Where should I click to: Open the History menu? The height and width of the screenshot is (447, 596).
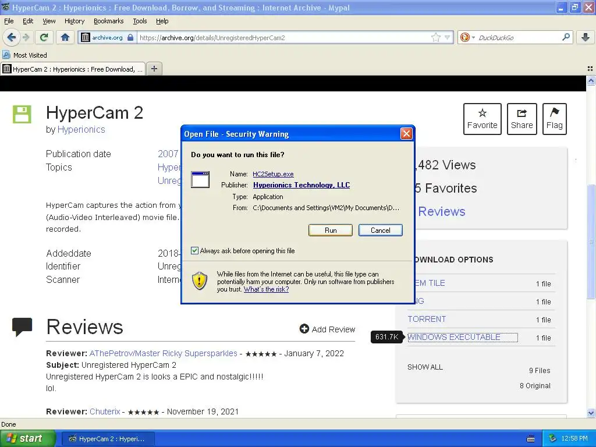pyautogui.click(x=74, y=21)
